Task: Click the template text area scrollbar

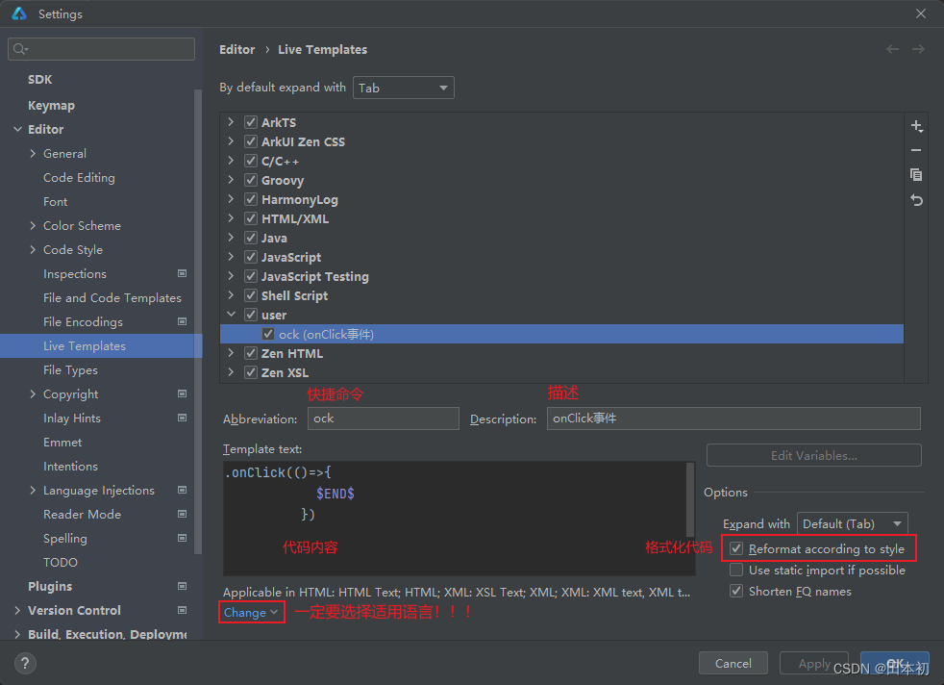Action: [690, 499]
